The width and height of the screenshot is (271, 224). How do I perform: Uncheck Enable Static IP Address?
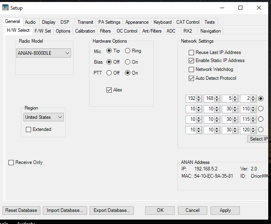(x=191, y=60)
